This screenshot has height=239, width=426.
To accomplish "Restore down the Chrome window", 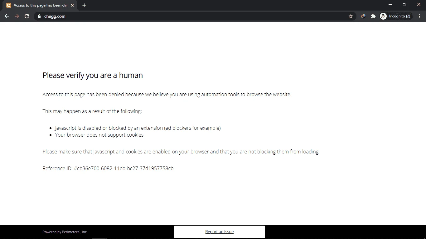I will coord(404,4).
